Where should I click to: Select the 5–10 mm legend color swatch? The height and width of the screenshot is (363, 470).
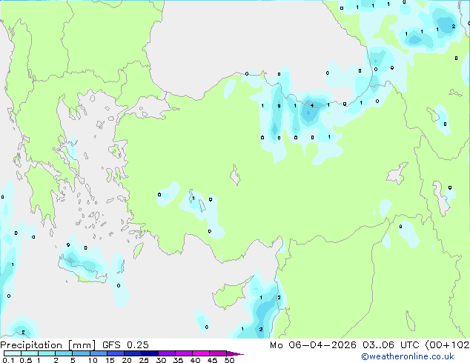tap(81, 353)
